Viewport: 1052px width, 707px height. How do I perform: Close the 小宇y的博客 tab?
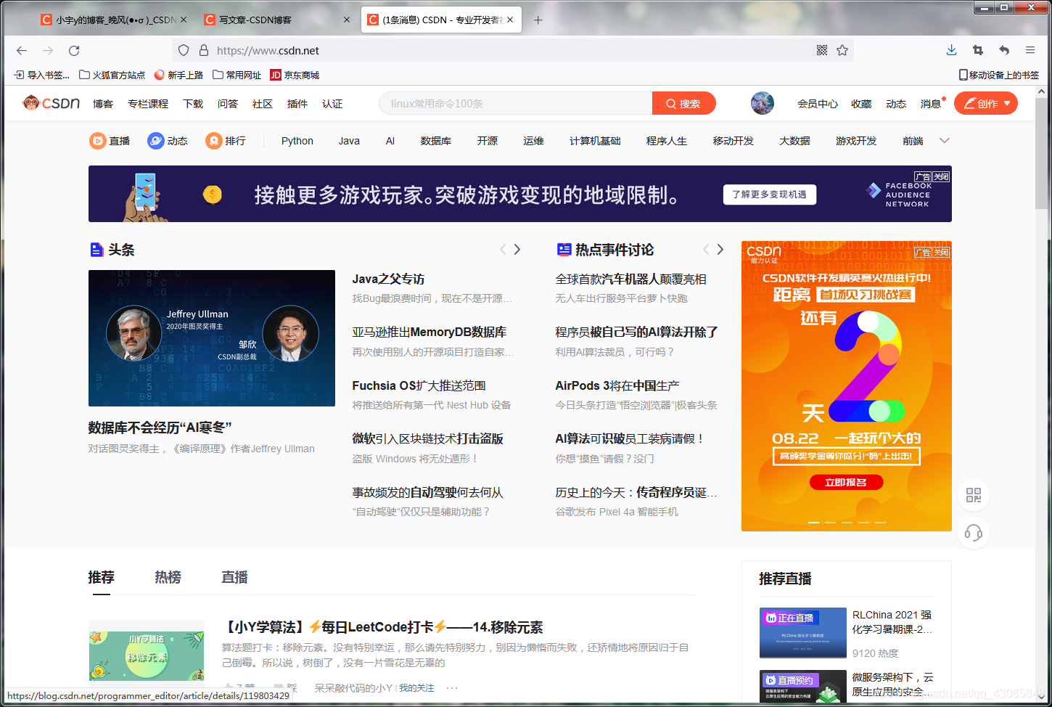[184, 20]
